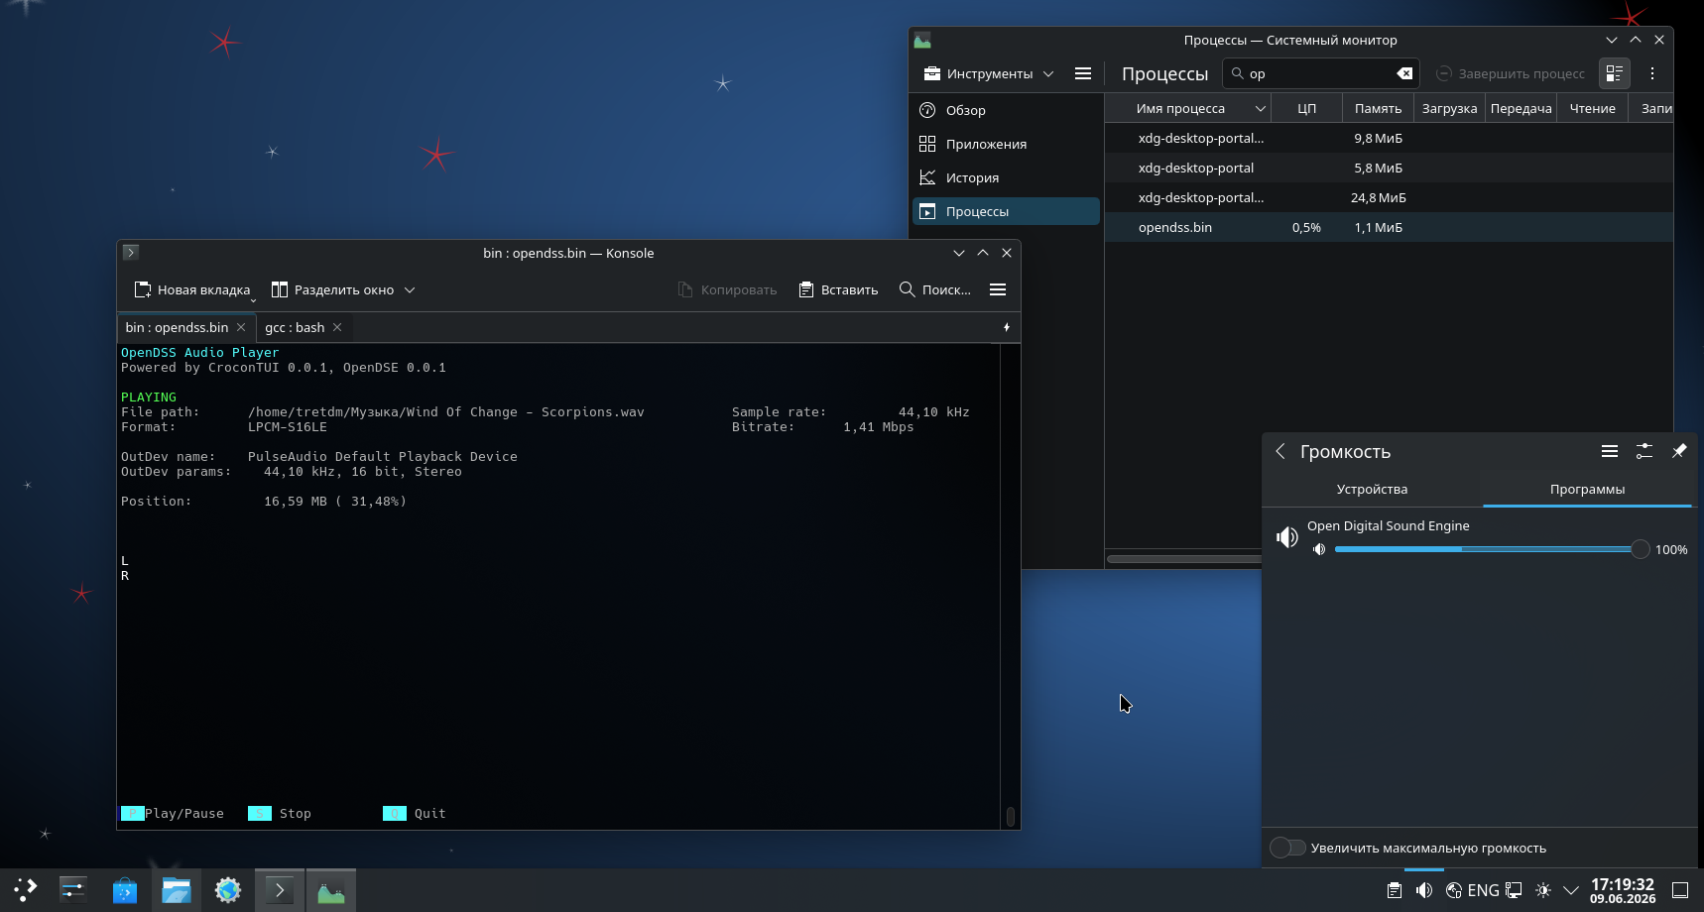Open System Monitor kebab options menu
Screen dimensions: 1704x912
coord(1652,73)
